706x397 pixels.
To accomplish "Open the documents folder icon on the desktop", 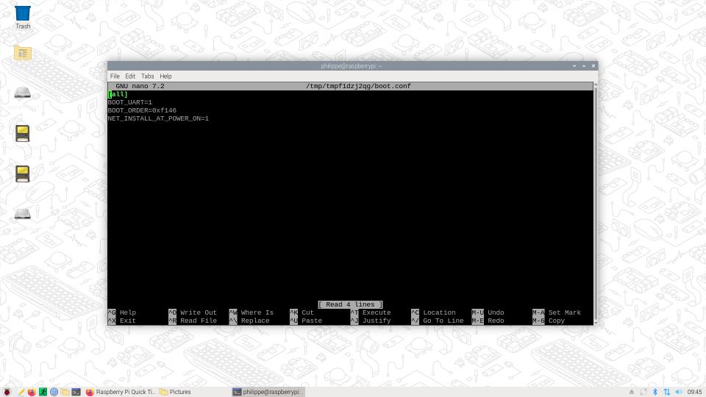I will [x=23, y=53].
